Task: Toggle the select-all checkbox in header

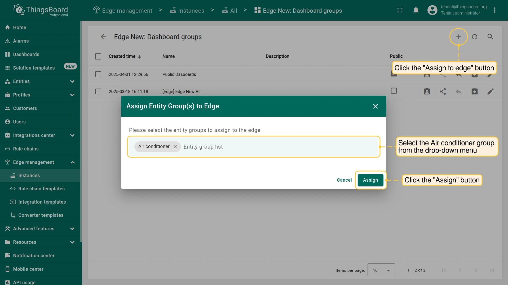Action: tap(98, 56)
